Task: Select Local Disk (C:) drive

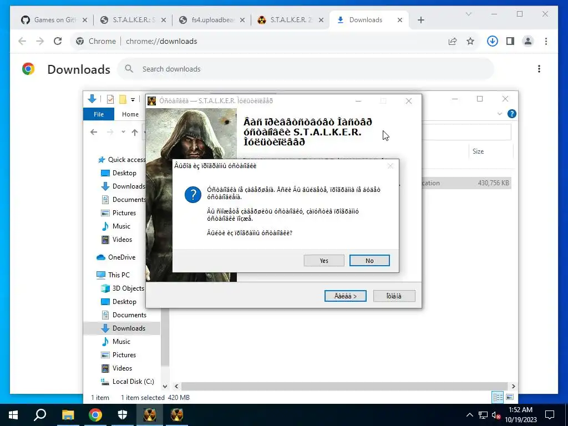Action: [128, 382]
